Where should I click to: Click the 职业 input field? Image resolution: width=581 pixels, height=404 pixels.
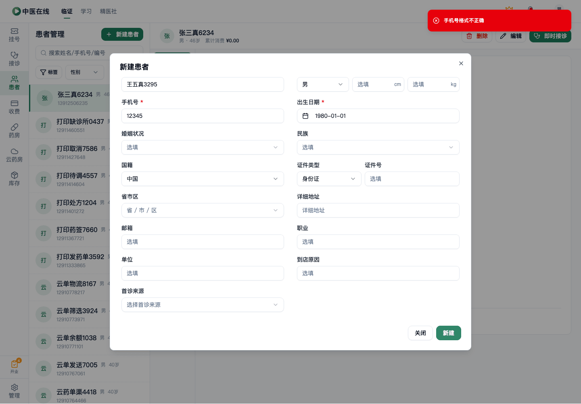click(x=378, y=242)
